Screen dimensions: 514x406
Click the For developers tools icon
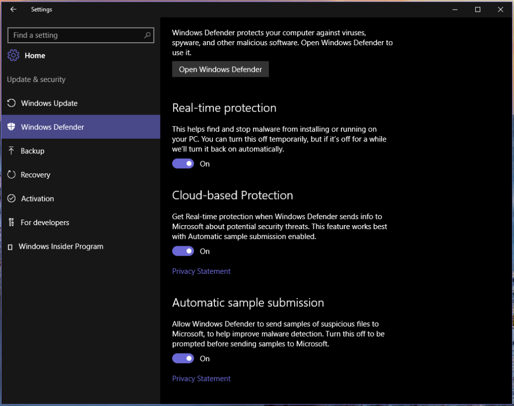pos(12,223)
